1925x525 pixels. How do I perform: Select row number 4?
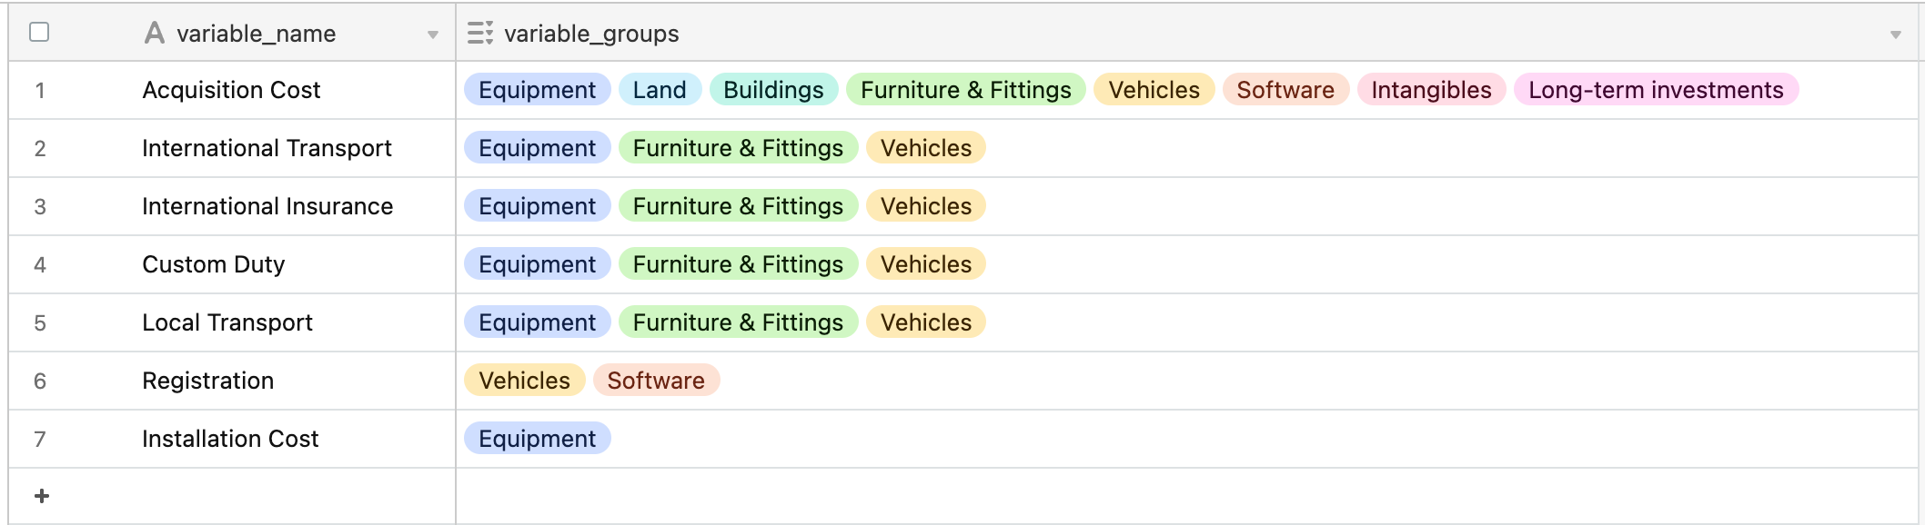click(40, 265)
